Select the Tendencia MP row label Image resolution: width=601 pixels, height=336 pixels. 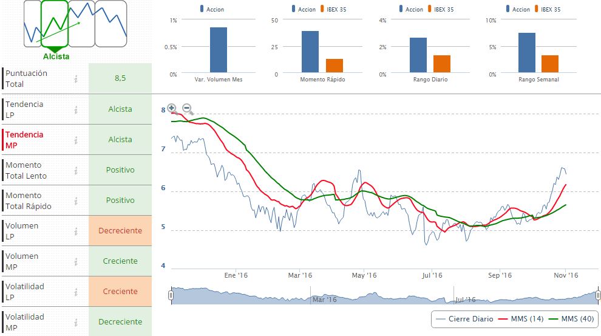pyautogui.click(x=24, y=140)
